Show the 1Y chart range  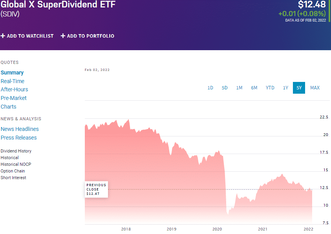(285, 88)
